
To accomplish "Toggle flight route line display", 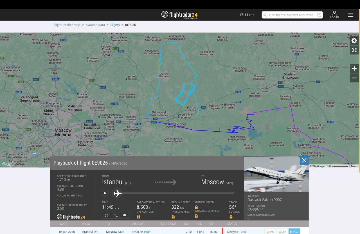I will [116, 215].
